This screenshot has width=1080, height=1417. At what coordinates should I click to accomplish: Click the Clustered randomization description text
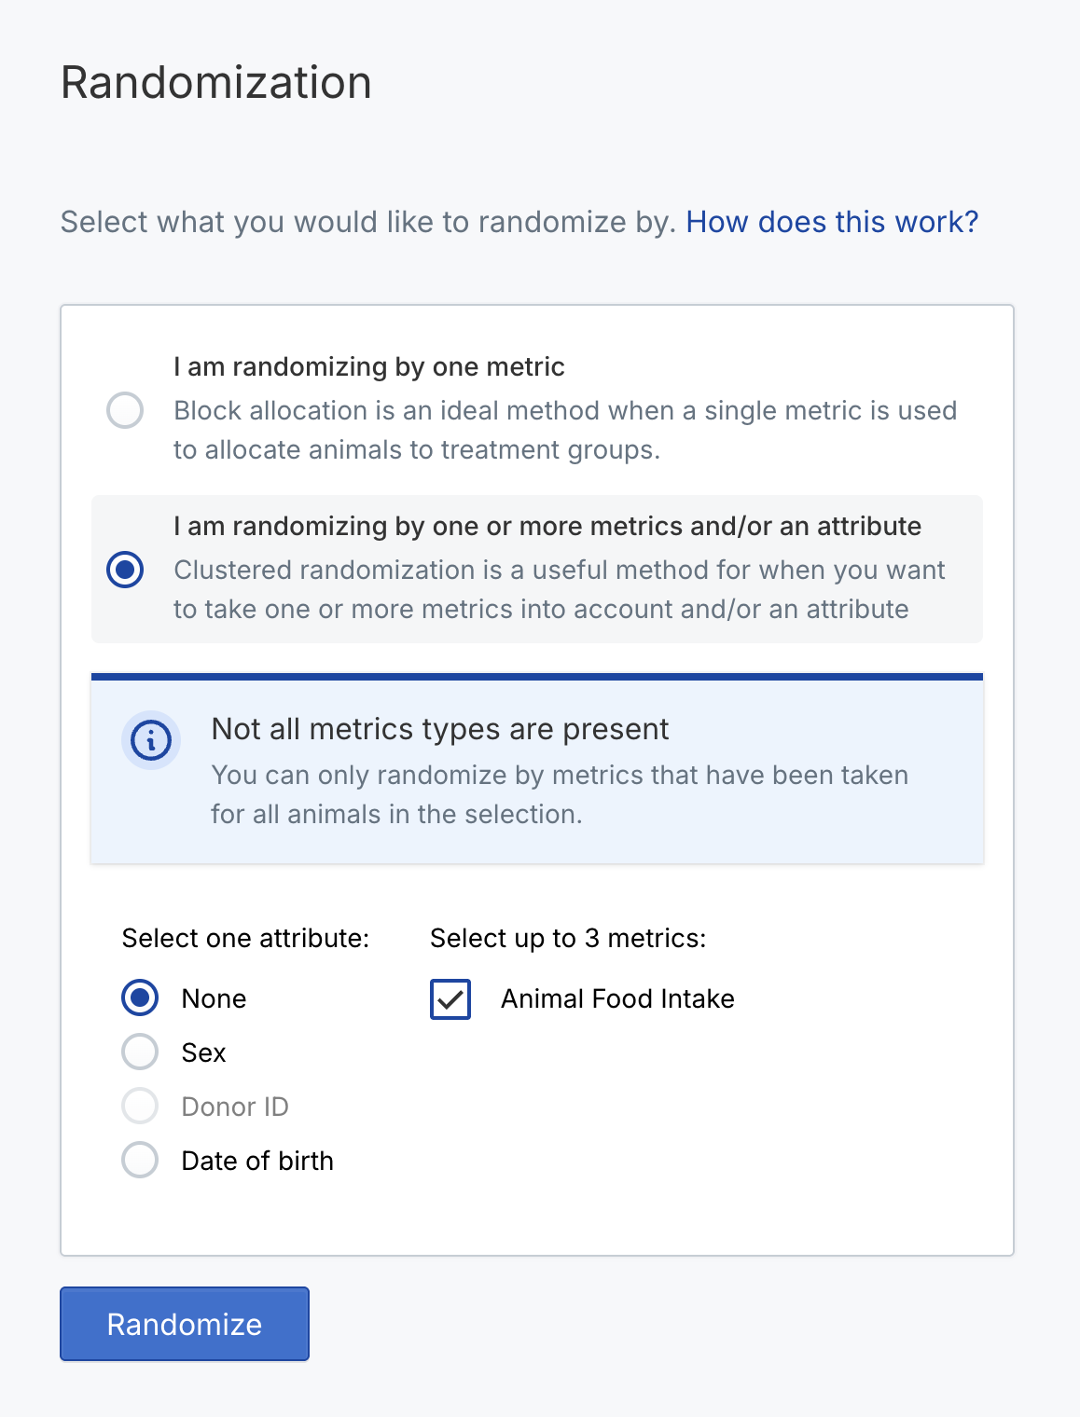[560, 589]
